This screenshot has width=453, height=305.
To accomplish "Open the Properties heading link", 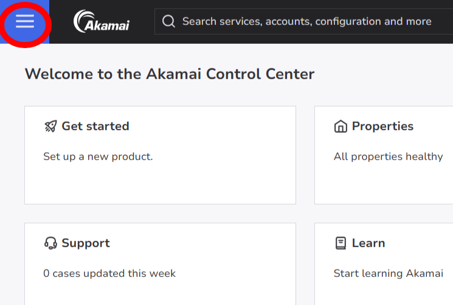I will 382,127.
